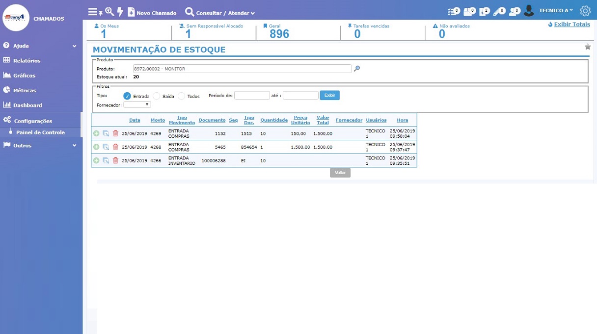Click the Período de start date field

pos(252,95)
